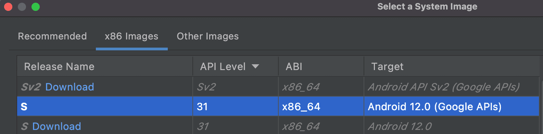
Task: Sort by the API Level sort arrow
Action: [x=255, y=66]
